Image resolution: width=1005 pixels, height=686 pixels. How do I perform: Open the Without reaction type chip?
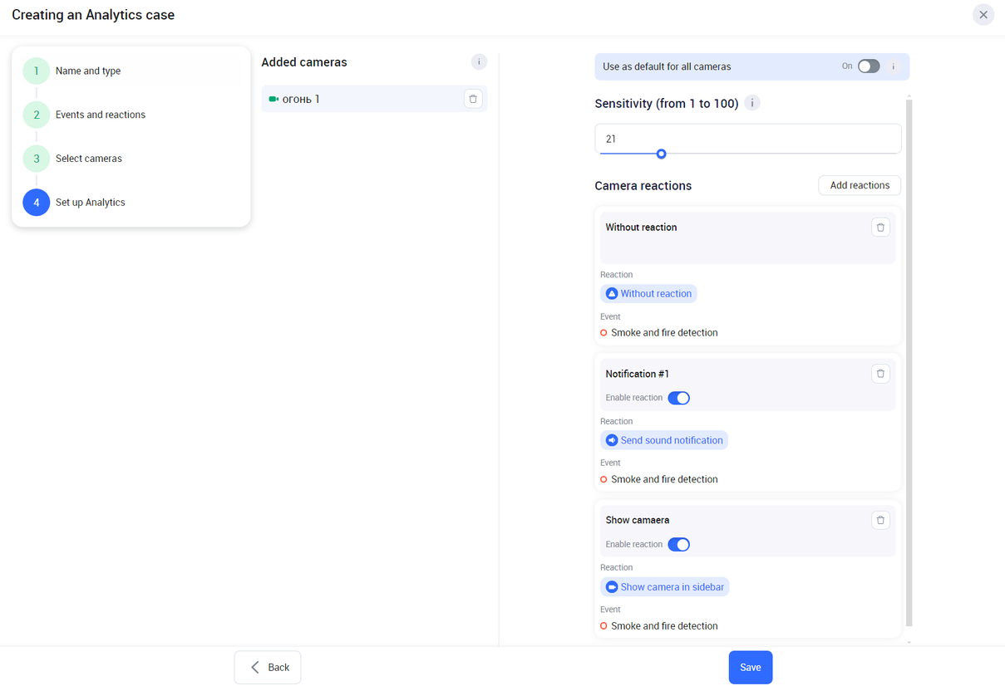648,294
